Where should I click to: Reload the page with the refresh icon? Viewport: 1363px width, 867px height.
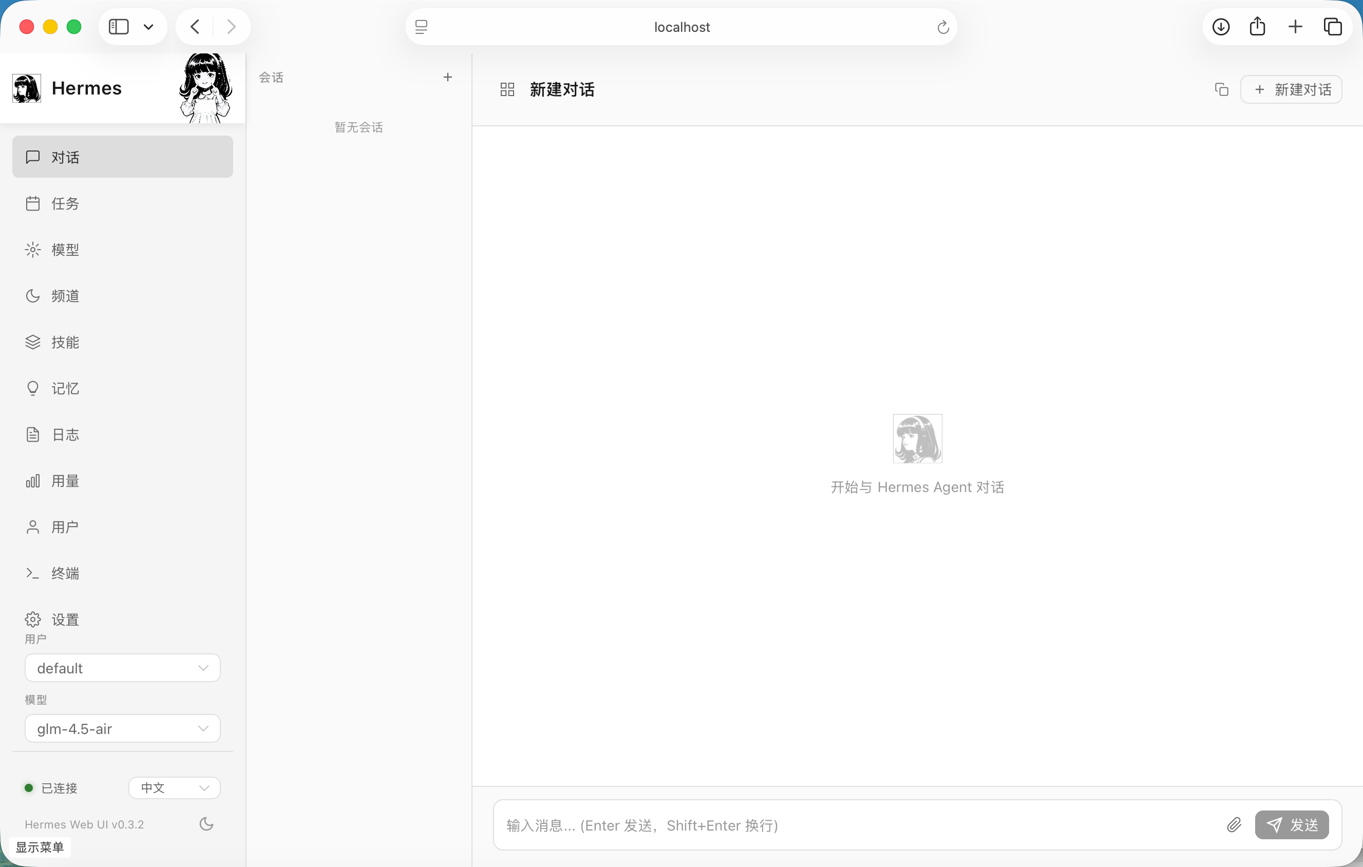tap(943, 27)
